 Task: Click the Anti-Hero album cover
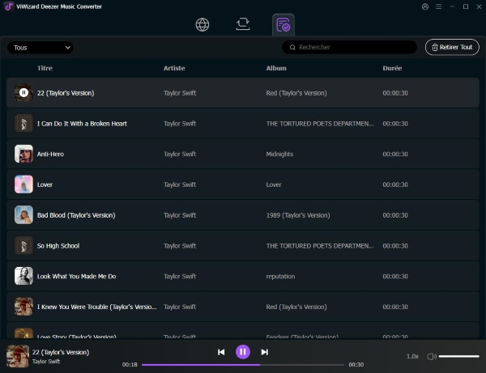(x=23, y=154)
